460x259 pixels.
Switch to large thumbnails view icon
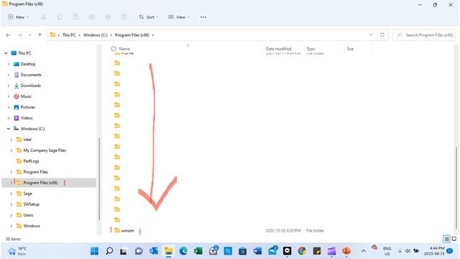coord(454,239)
